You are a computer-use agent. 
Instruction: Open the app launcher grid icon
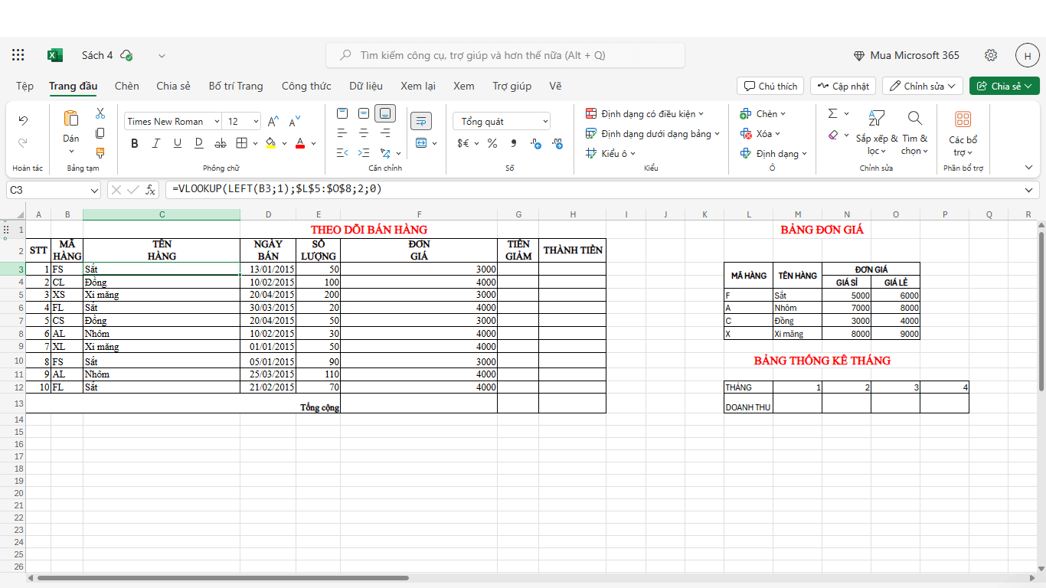pos(18,55)
